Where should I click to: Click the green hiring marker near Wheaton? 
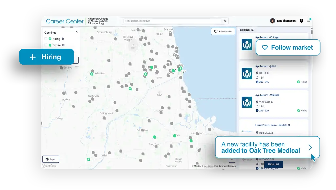point(92,74)
